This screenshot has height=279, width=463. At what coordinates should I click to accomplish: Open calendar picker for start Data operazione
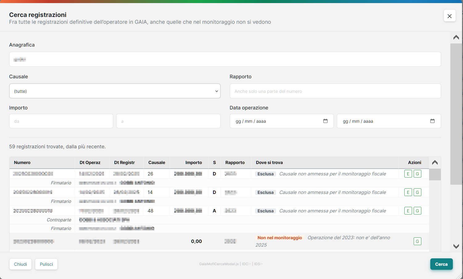(325, 121)
